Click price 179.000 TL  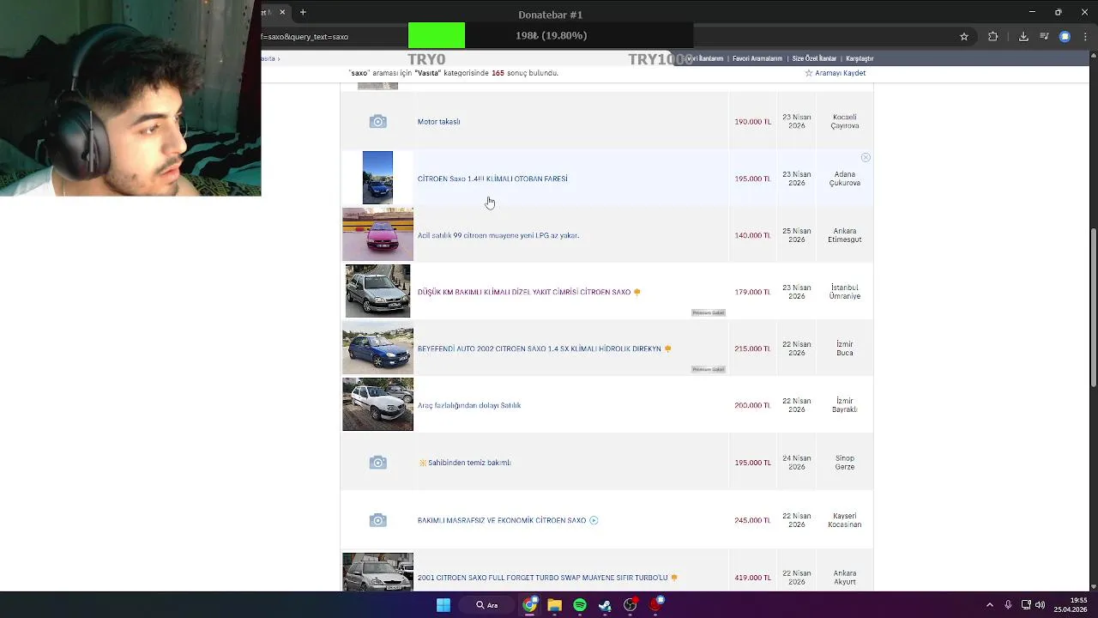(x=752, y=292)
